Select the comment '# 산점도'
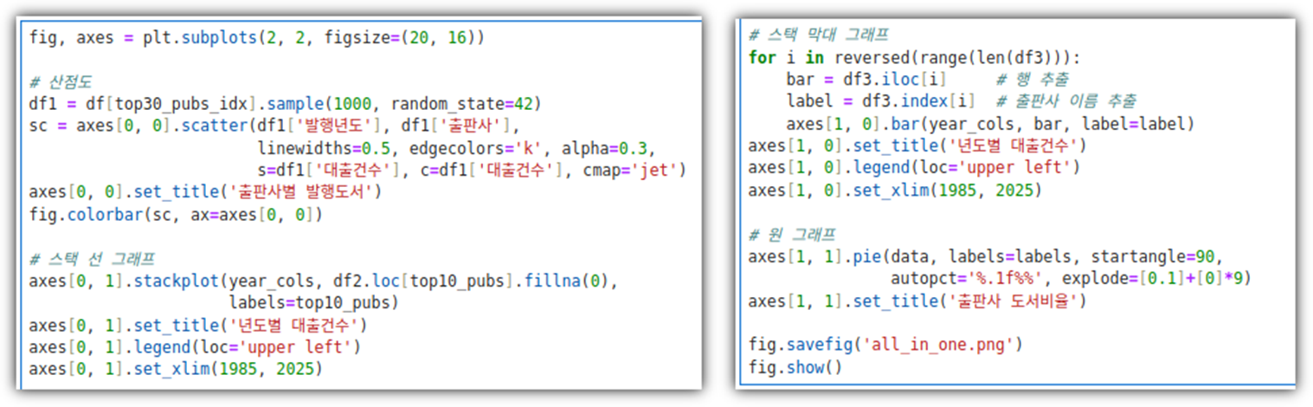 click(x=60, y=82)
